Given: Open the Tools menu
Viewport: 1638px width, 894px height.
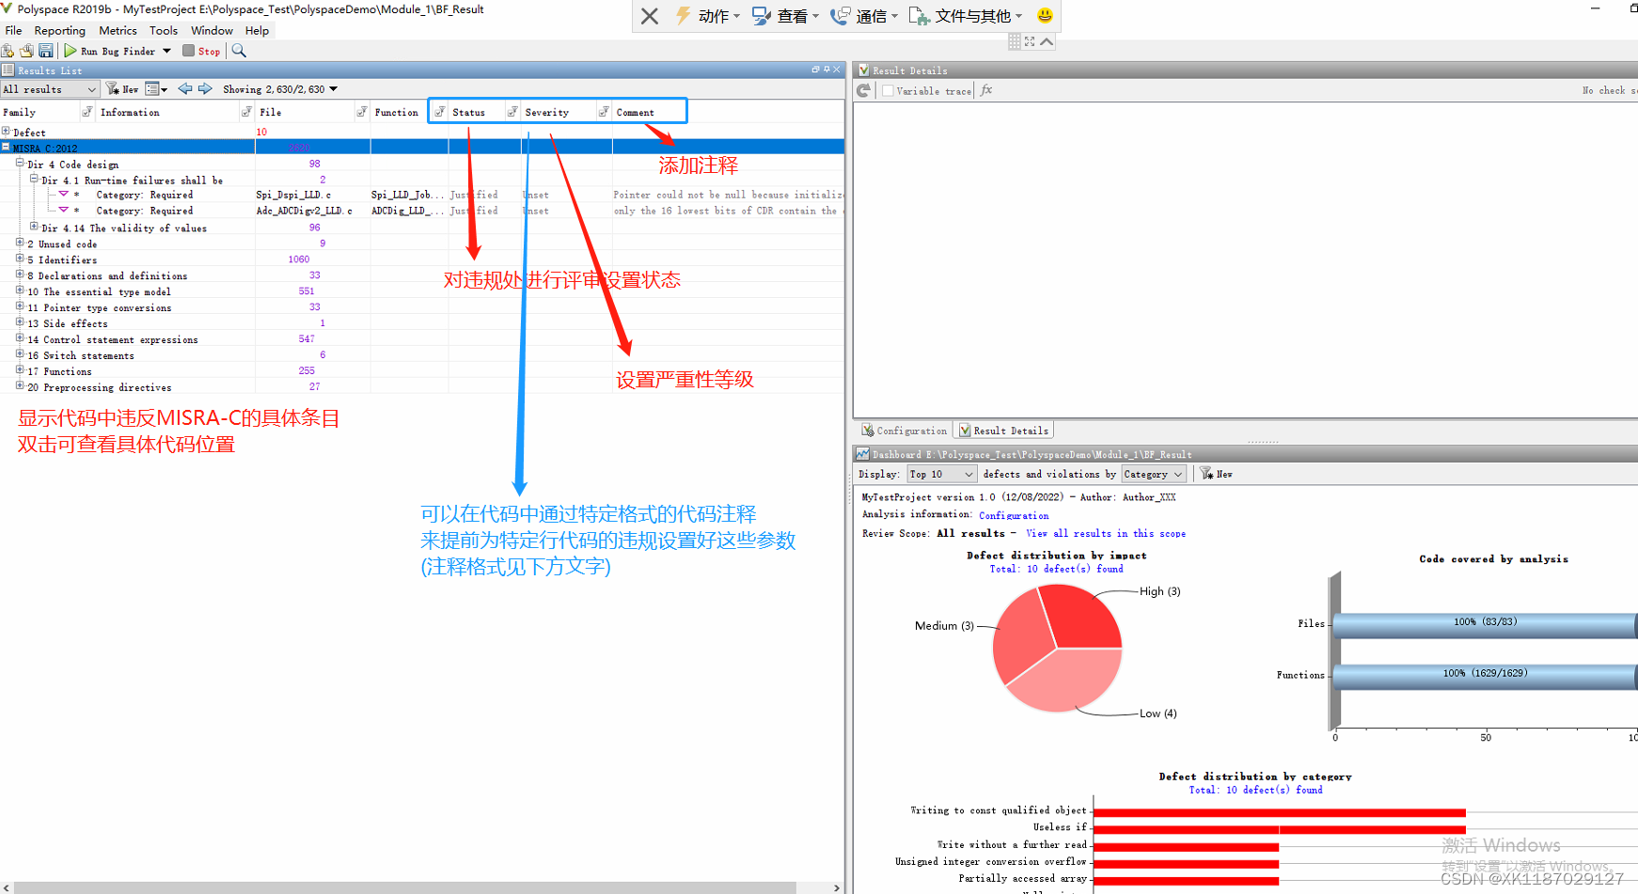Looking at the screenshot, I should [x=163, y=30].
